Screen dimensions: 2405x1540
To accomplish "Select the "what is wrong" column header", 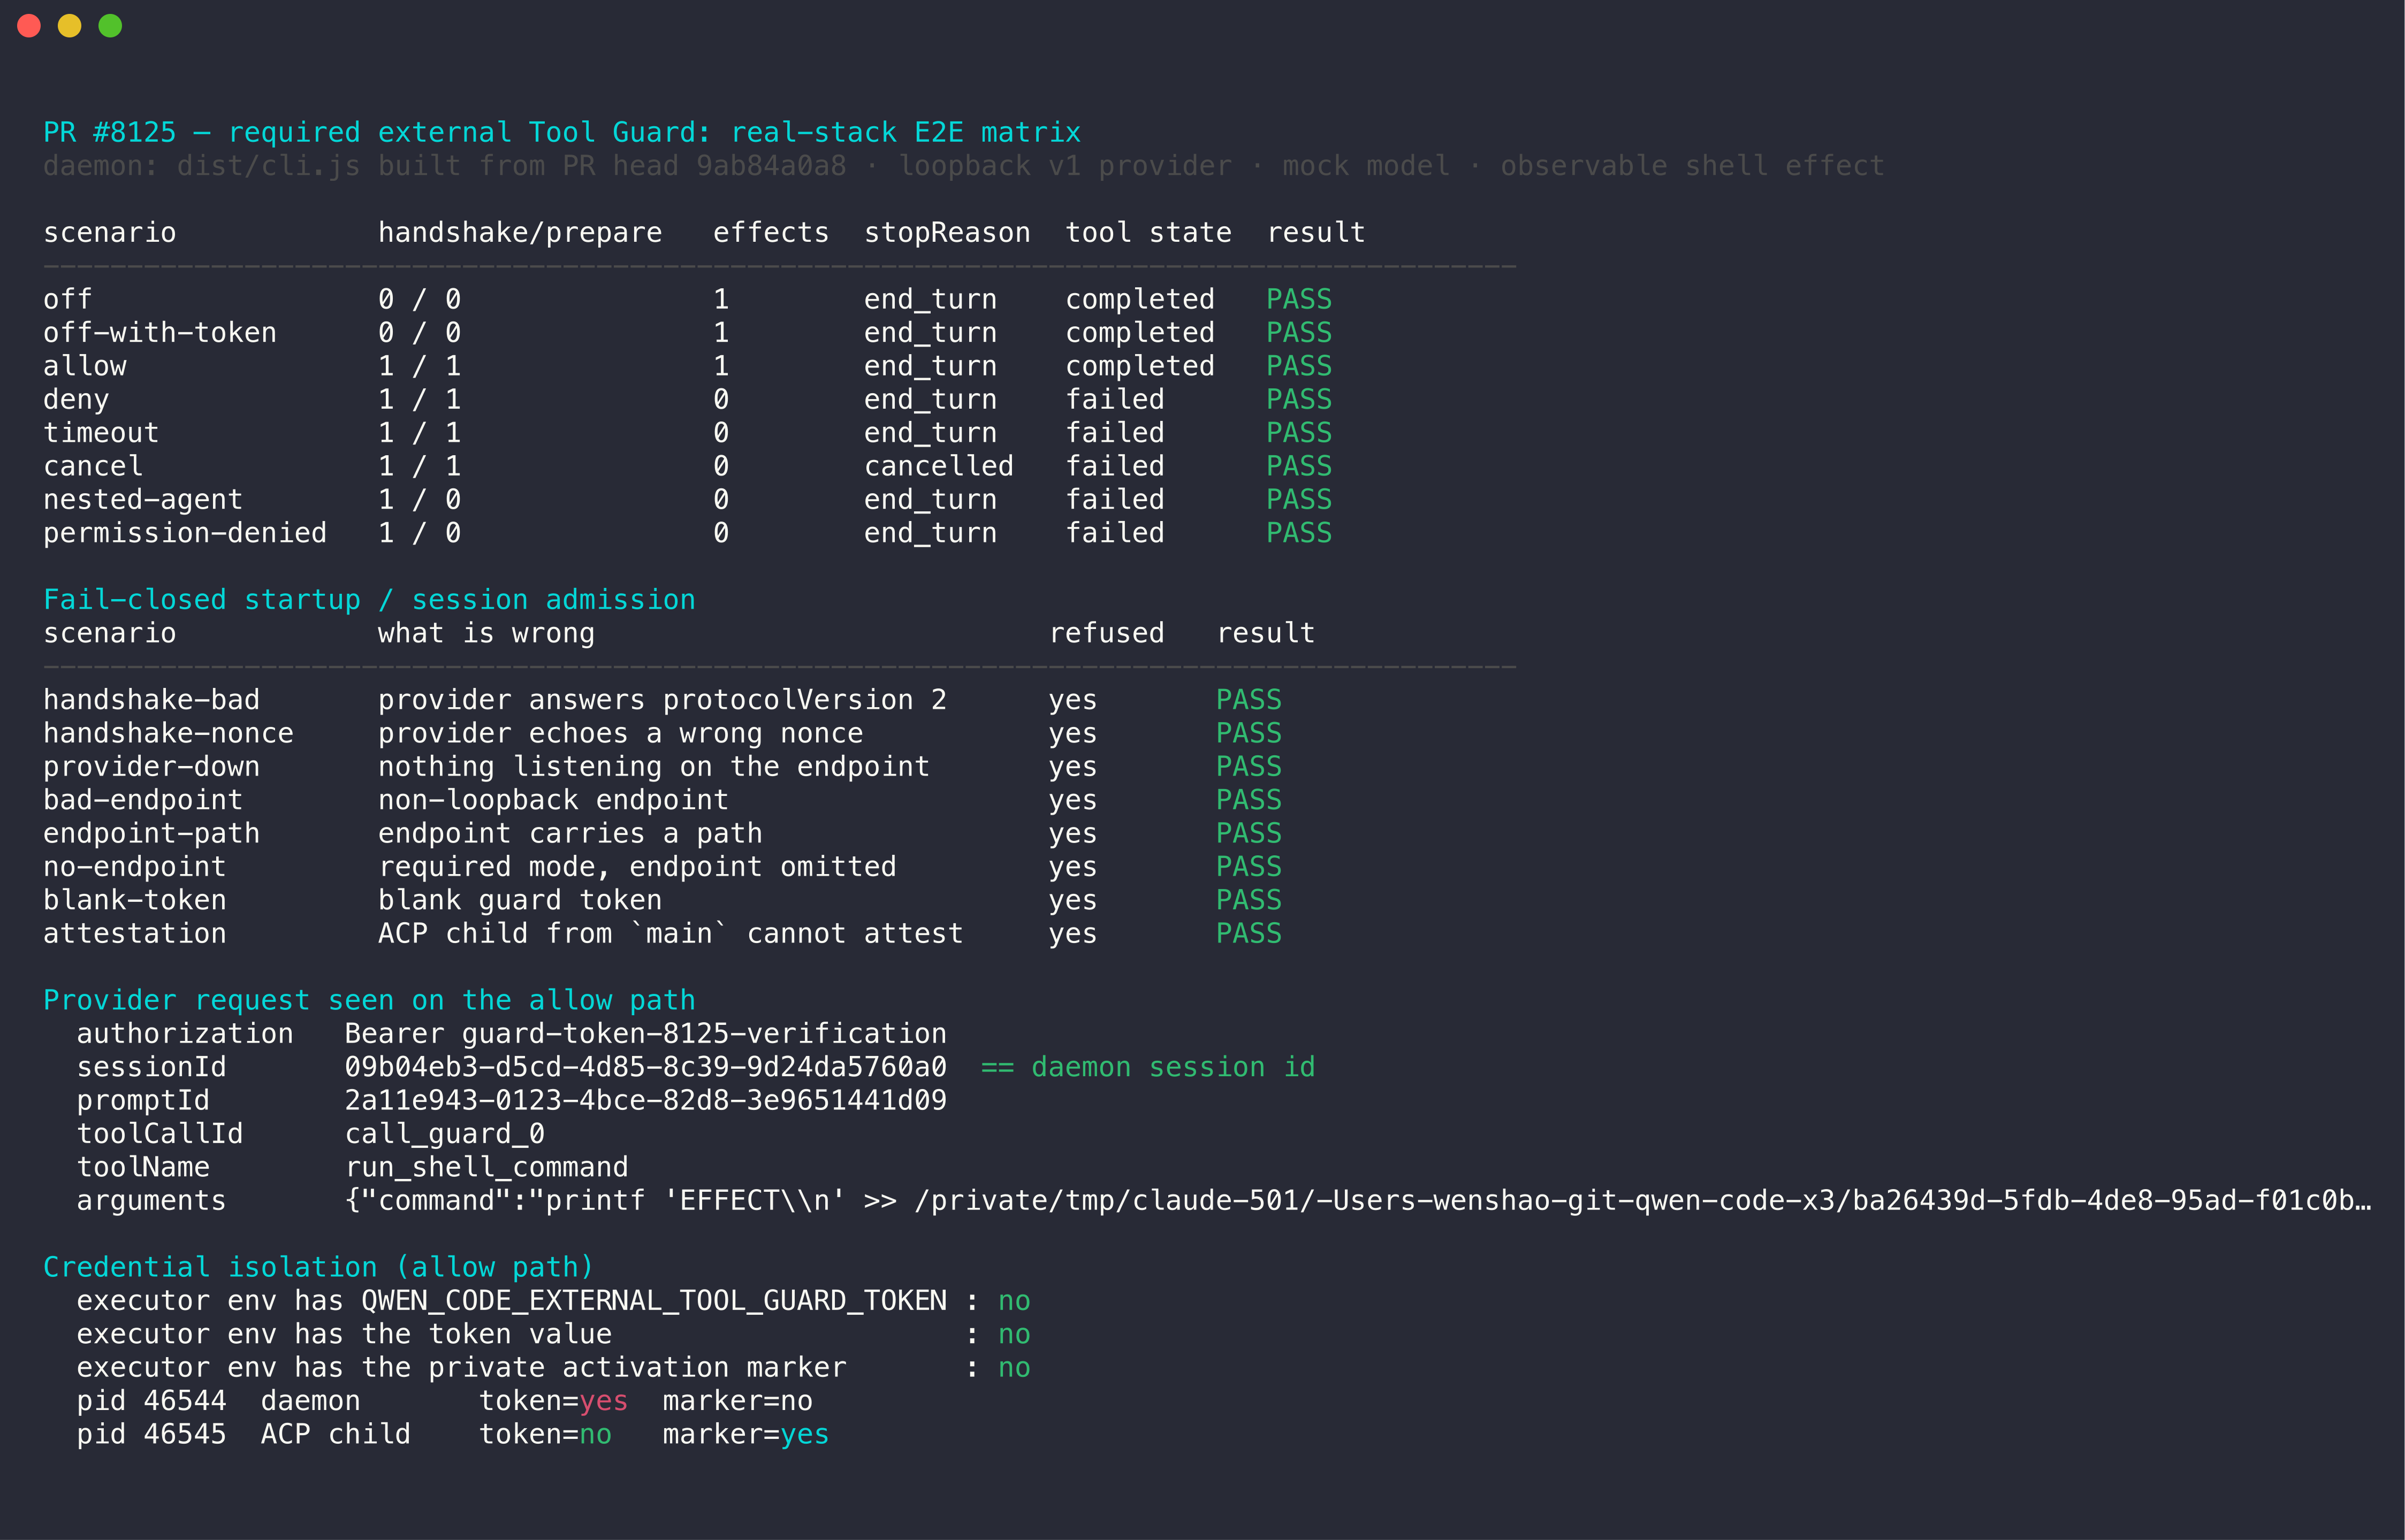I will (x=486, y=633).
